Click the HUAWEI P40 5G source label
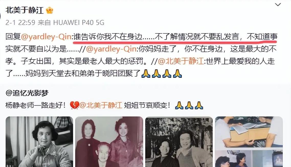The width and height of the screenshot is (291, 167). point(79,23)
